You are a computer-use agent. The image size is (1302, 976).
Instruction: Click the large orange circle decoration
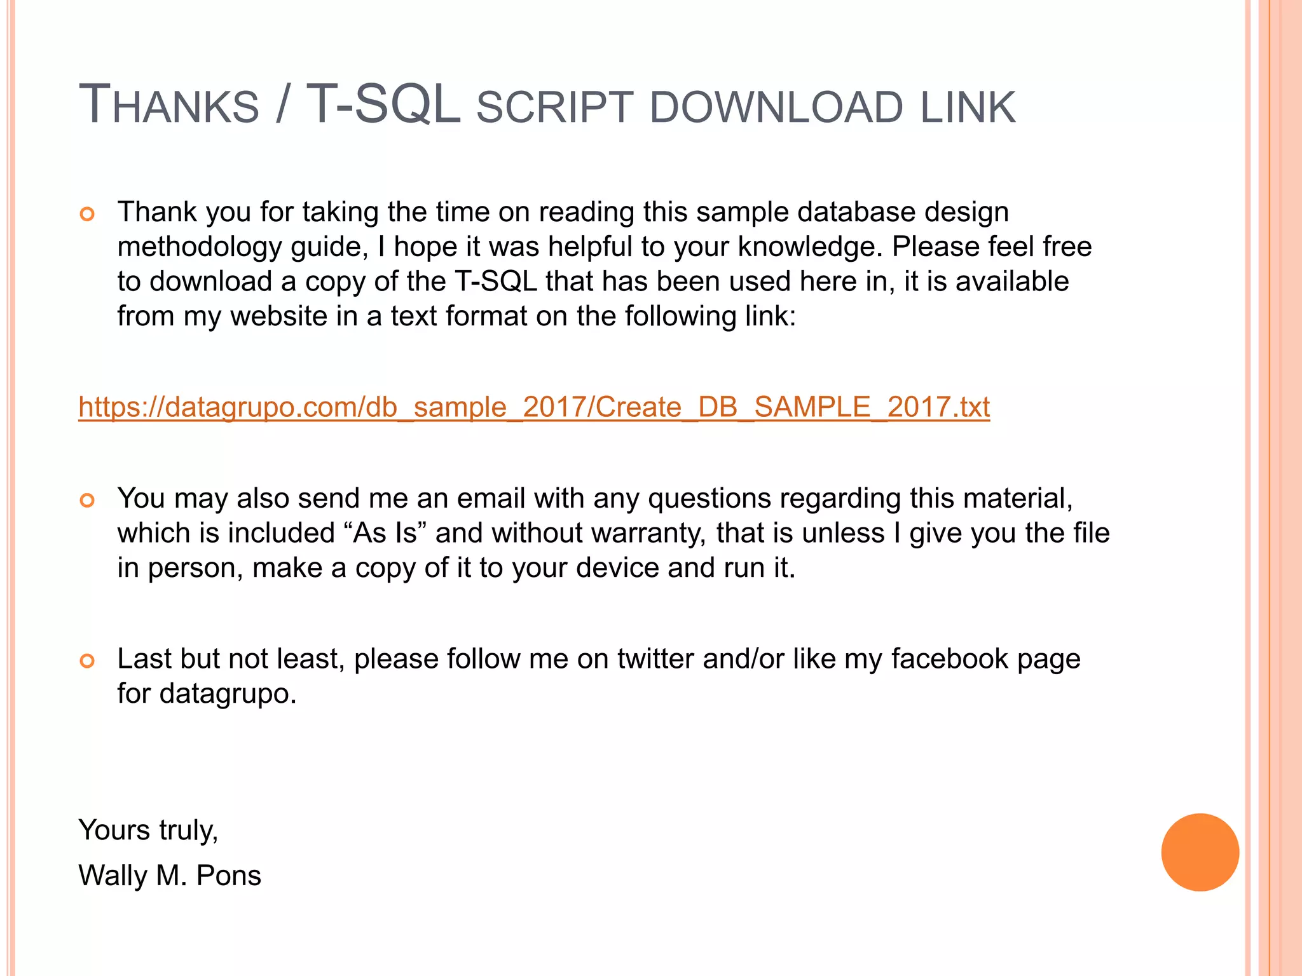pos(1200,852)
